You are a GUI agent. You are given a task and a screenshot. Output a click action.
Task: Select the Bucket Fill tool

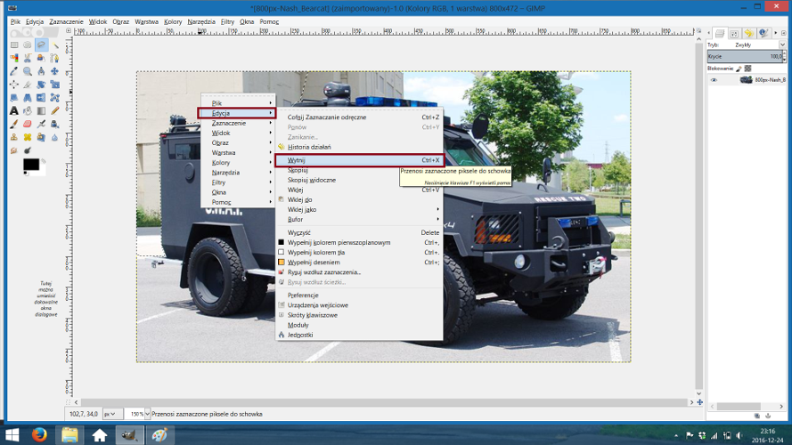pos(28,110)
